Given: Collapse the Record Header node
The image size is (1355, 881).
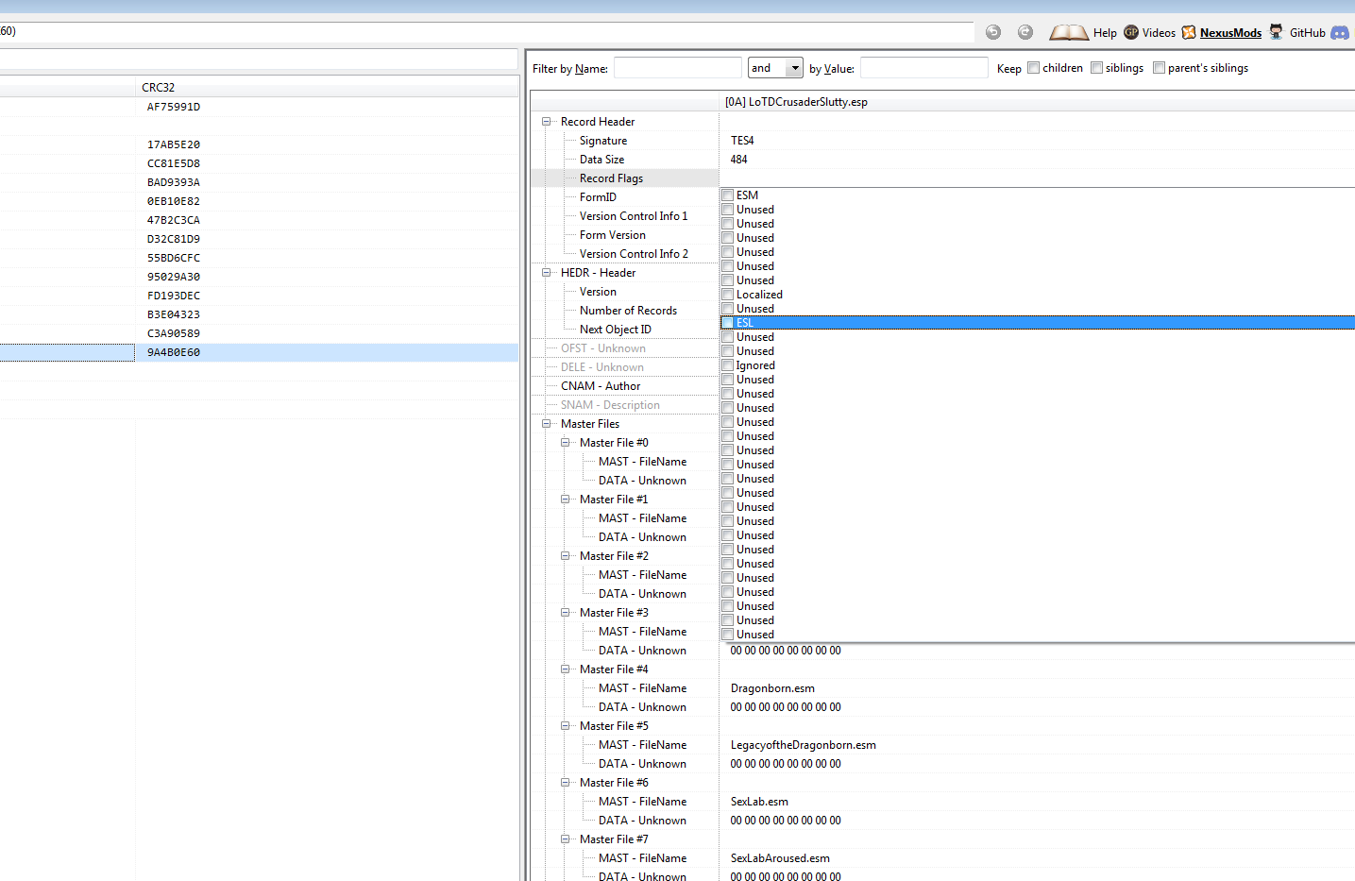Looking at the screenshot, I should 546,122.
